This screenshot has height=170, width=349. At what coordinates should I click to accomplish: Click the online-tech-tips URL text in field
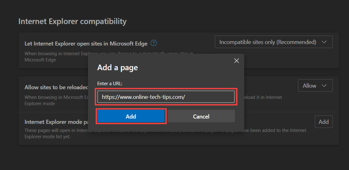click(143, 97)
